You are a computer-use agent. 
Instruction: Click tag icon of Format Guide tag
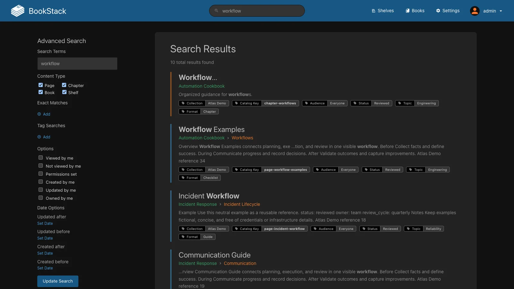(x=183, y=237)
